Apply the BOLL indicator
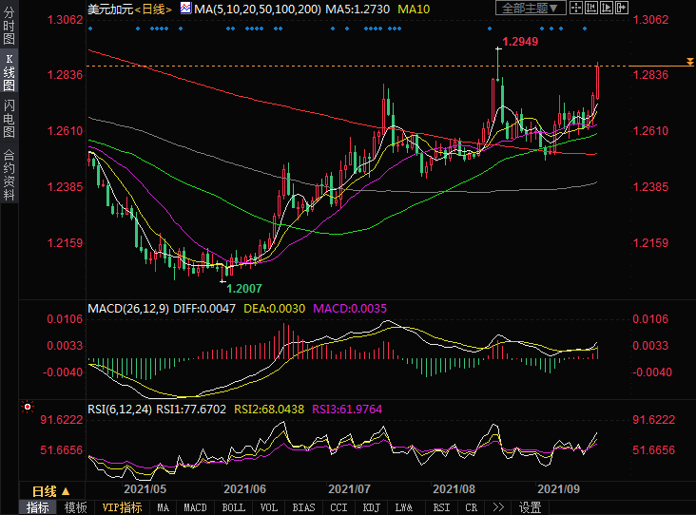 (x=233, y=507)
